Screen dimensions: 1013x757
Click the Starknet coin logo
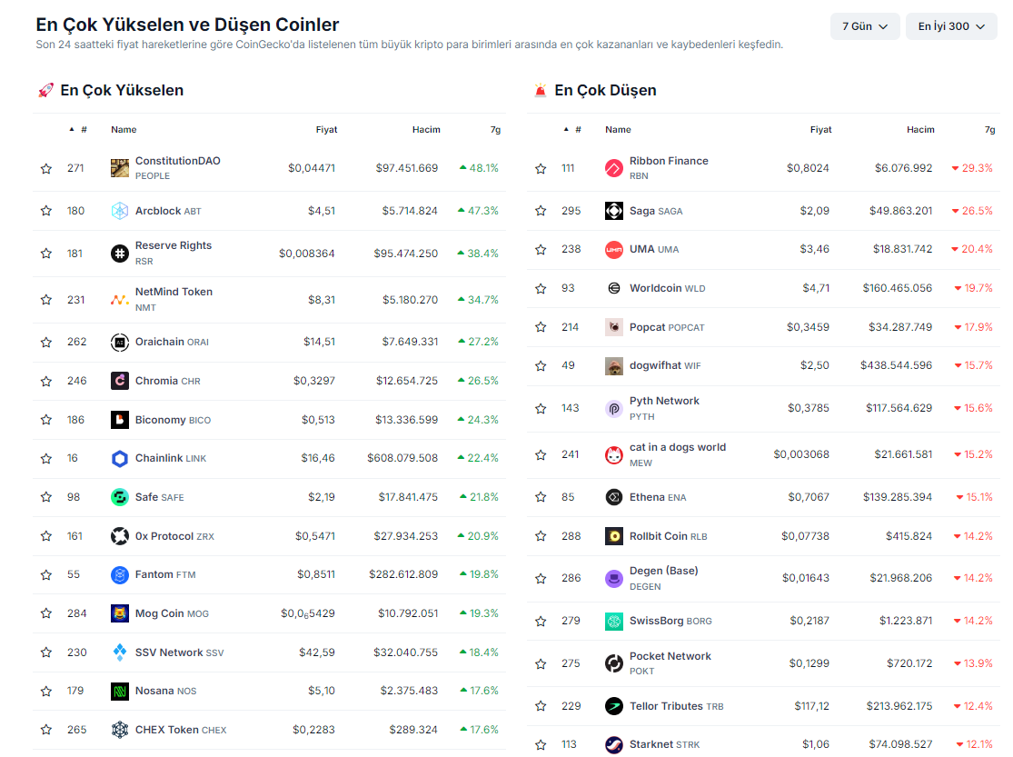point(614,744)
